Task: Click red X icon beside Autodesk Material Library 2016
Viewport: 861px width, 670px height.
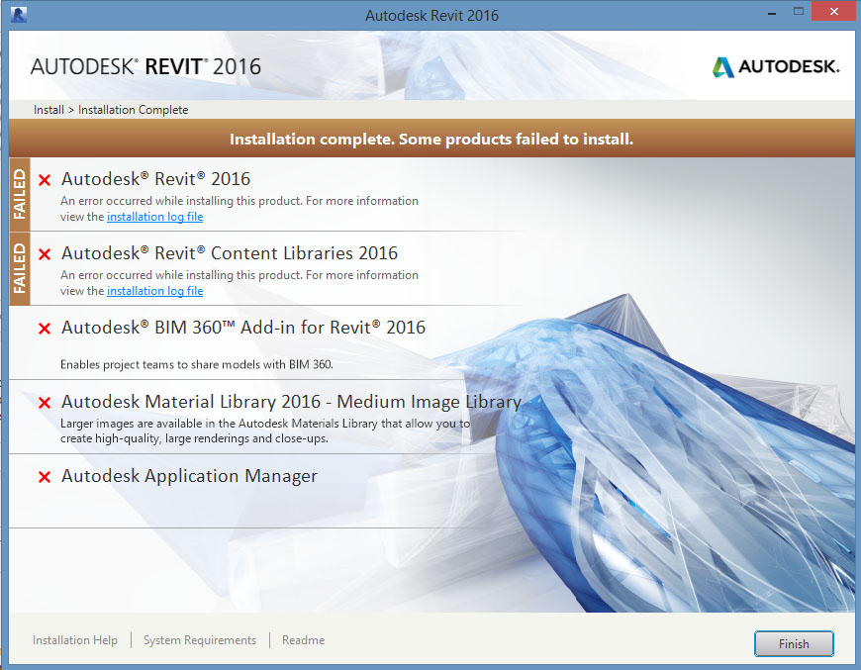Action: point(45,403)
